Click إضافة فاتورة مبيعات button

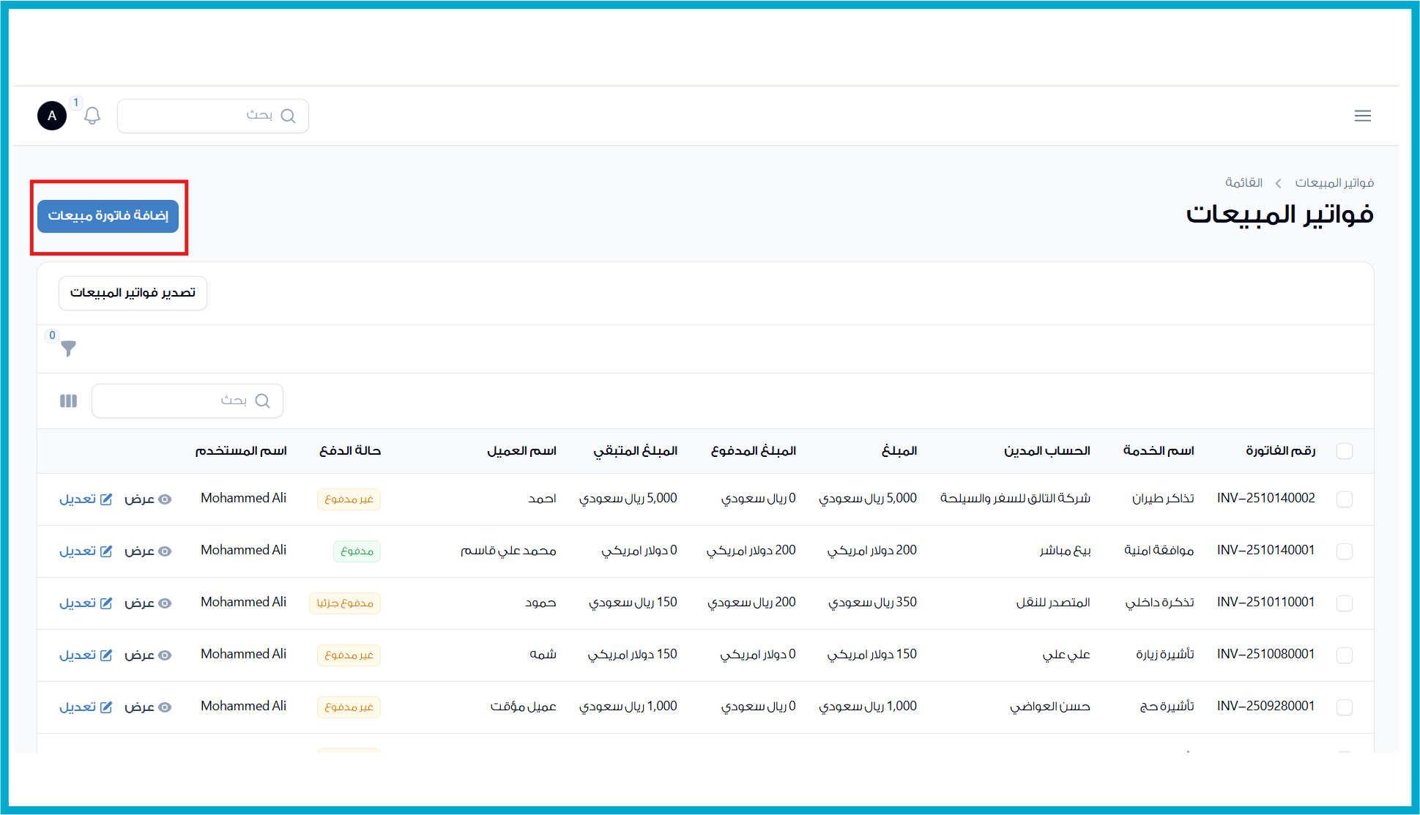108,216
